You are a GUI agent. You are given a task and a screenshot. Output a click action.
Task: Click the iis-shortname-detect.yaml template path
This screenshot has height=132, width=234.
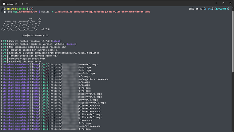102,12
